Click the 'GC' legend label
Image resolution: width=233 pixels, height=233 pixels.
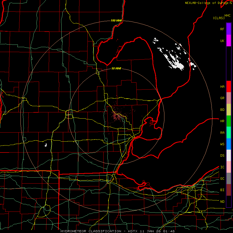222,179
